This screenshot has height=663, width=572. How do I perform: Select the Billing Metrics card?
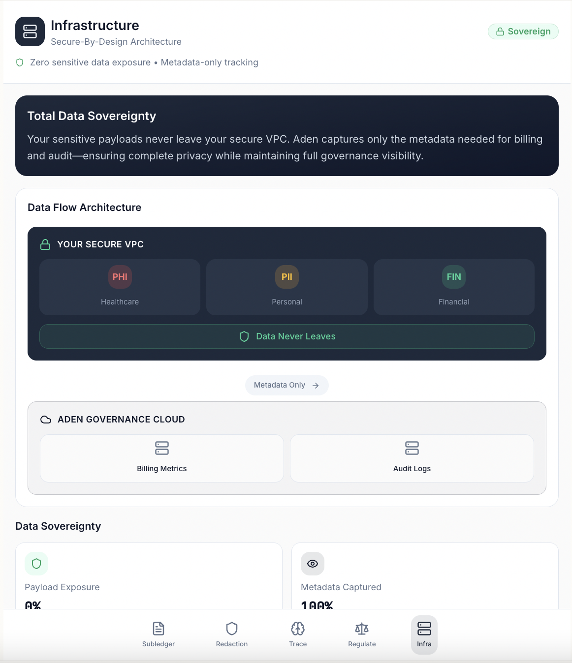[162, 458]
